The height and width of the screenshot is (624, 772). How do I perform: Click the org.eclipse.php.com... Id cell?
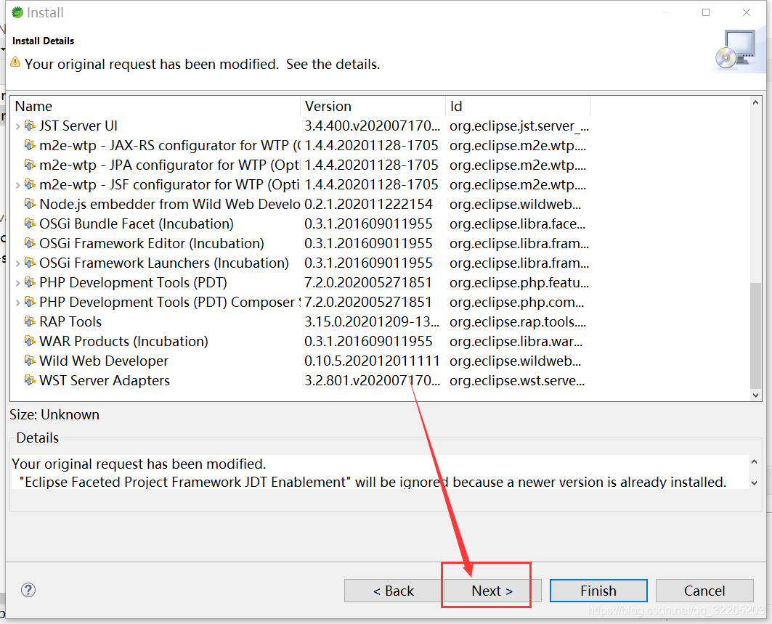pos(516,302)
